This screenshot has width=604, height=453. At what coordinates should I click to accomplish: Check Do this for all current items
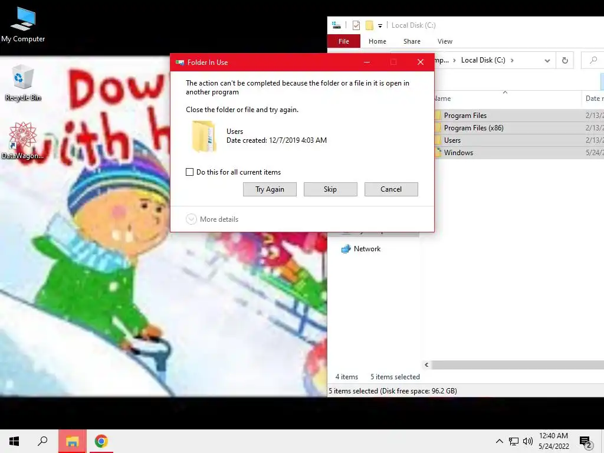coord(189,172)
